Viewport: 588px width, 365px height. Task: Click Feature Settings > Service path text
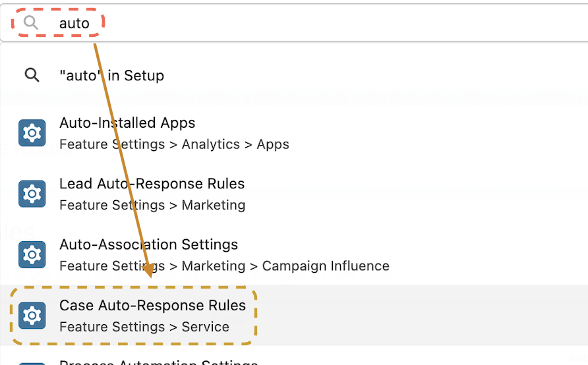pos(144,327)
